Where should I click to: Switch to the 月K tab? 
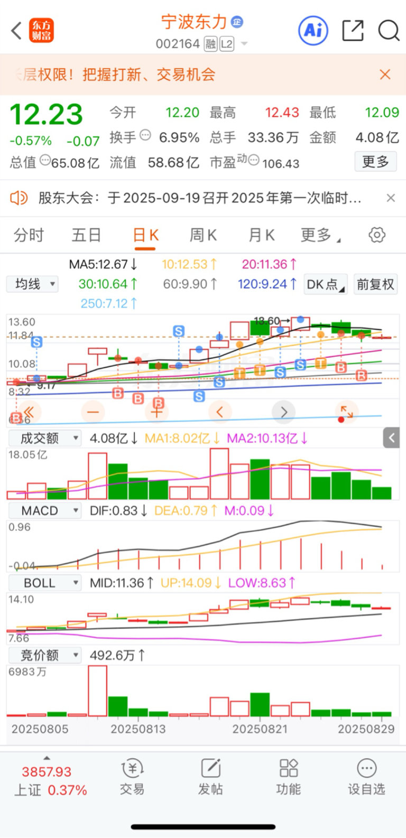(261, 235)
